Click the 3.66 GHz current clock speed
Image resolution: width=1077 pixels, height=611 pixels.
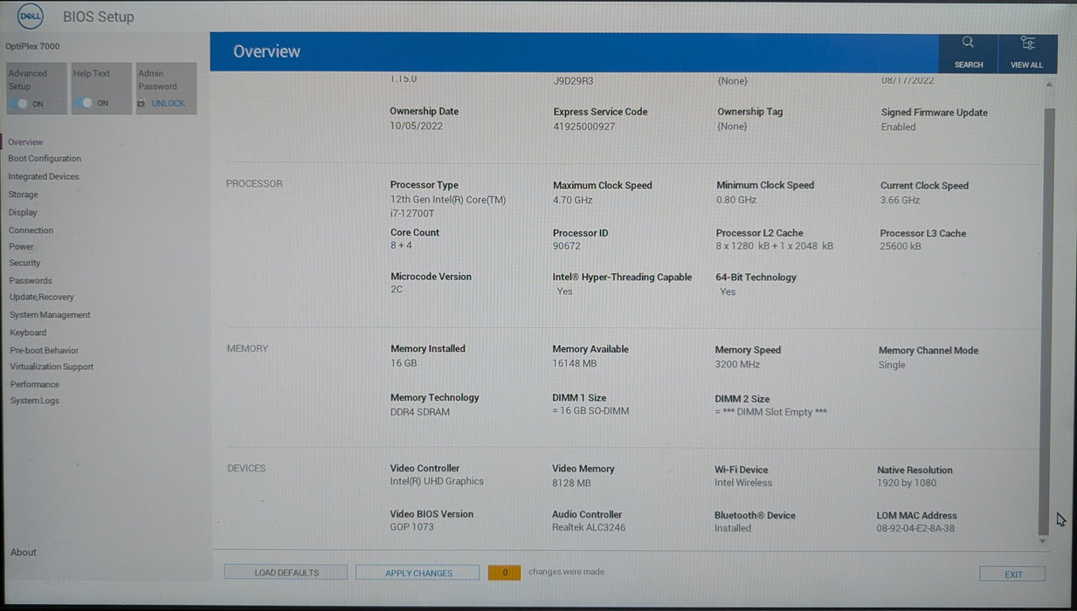click(x=900, y=200)
